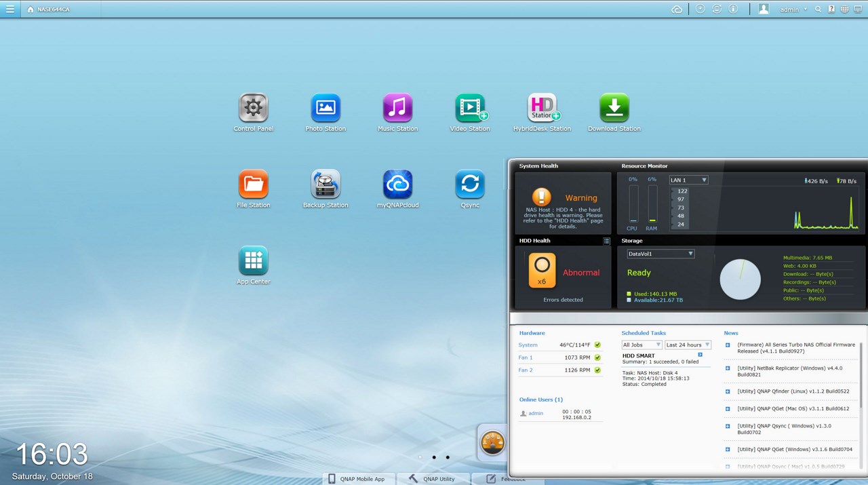Viewport: 868px width, 485px height.
Task: Click the Fan 1 link
Action: 526,357
